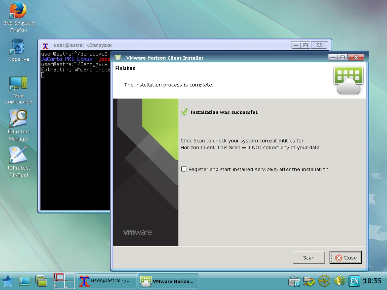Viewport: 387px width, 290px height.
Task: Open the file manager taskbar icon
Action: tap(41, 281)
